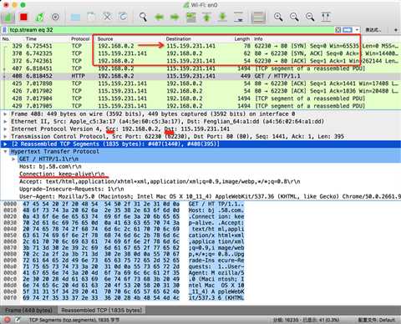Clear the display filter X button
401x324 pixels.
point(338,30)
